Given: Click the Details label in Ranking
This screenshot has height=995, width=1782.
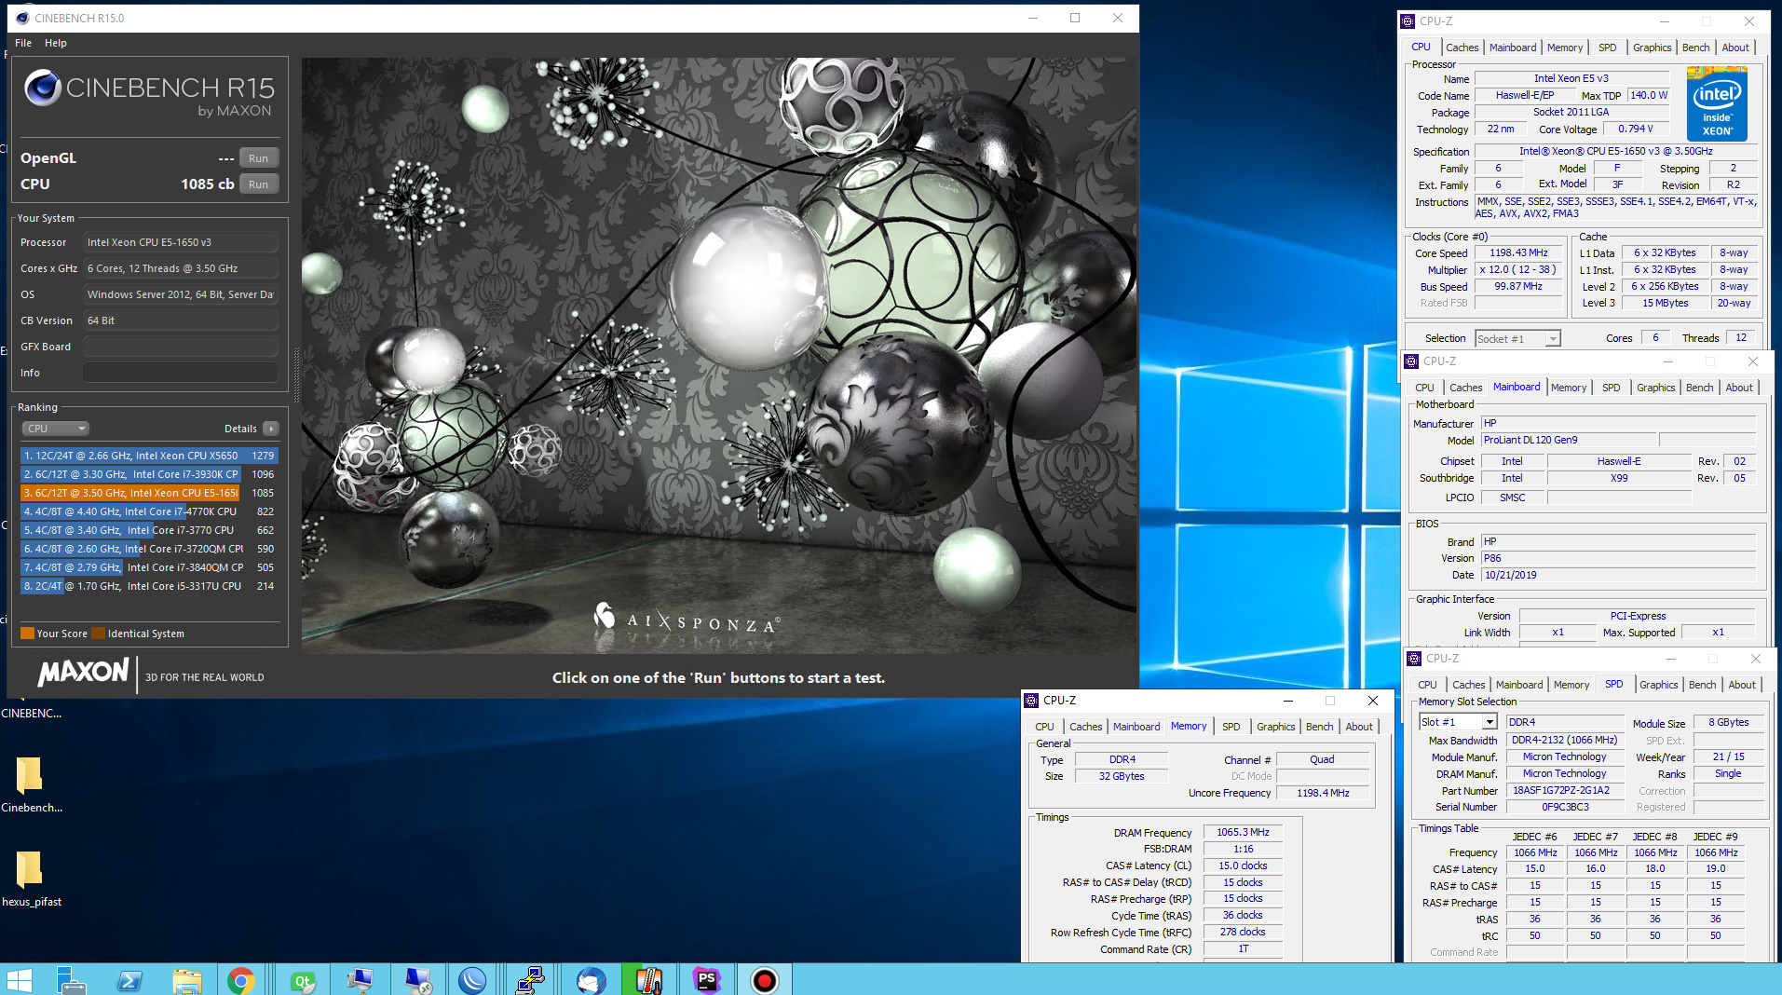Looking at the screenshot, I should 240,429.
